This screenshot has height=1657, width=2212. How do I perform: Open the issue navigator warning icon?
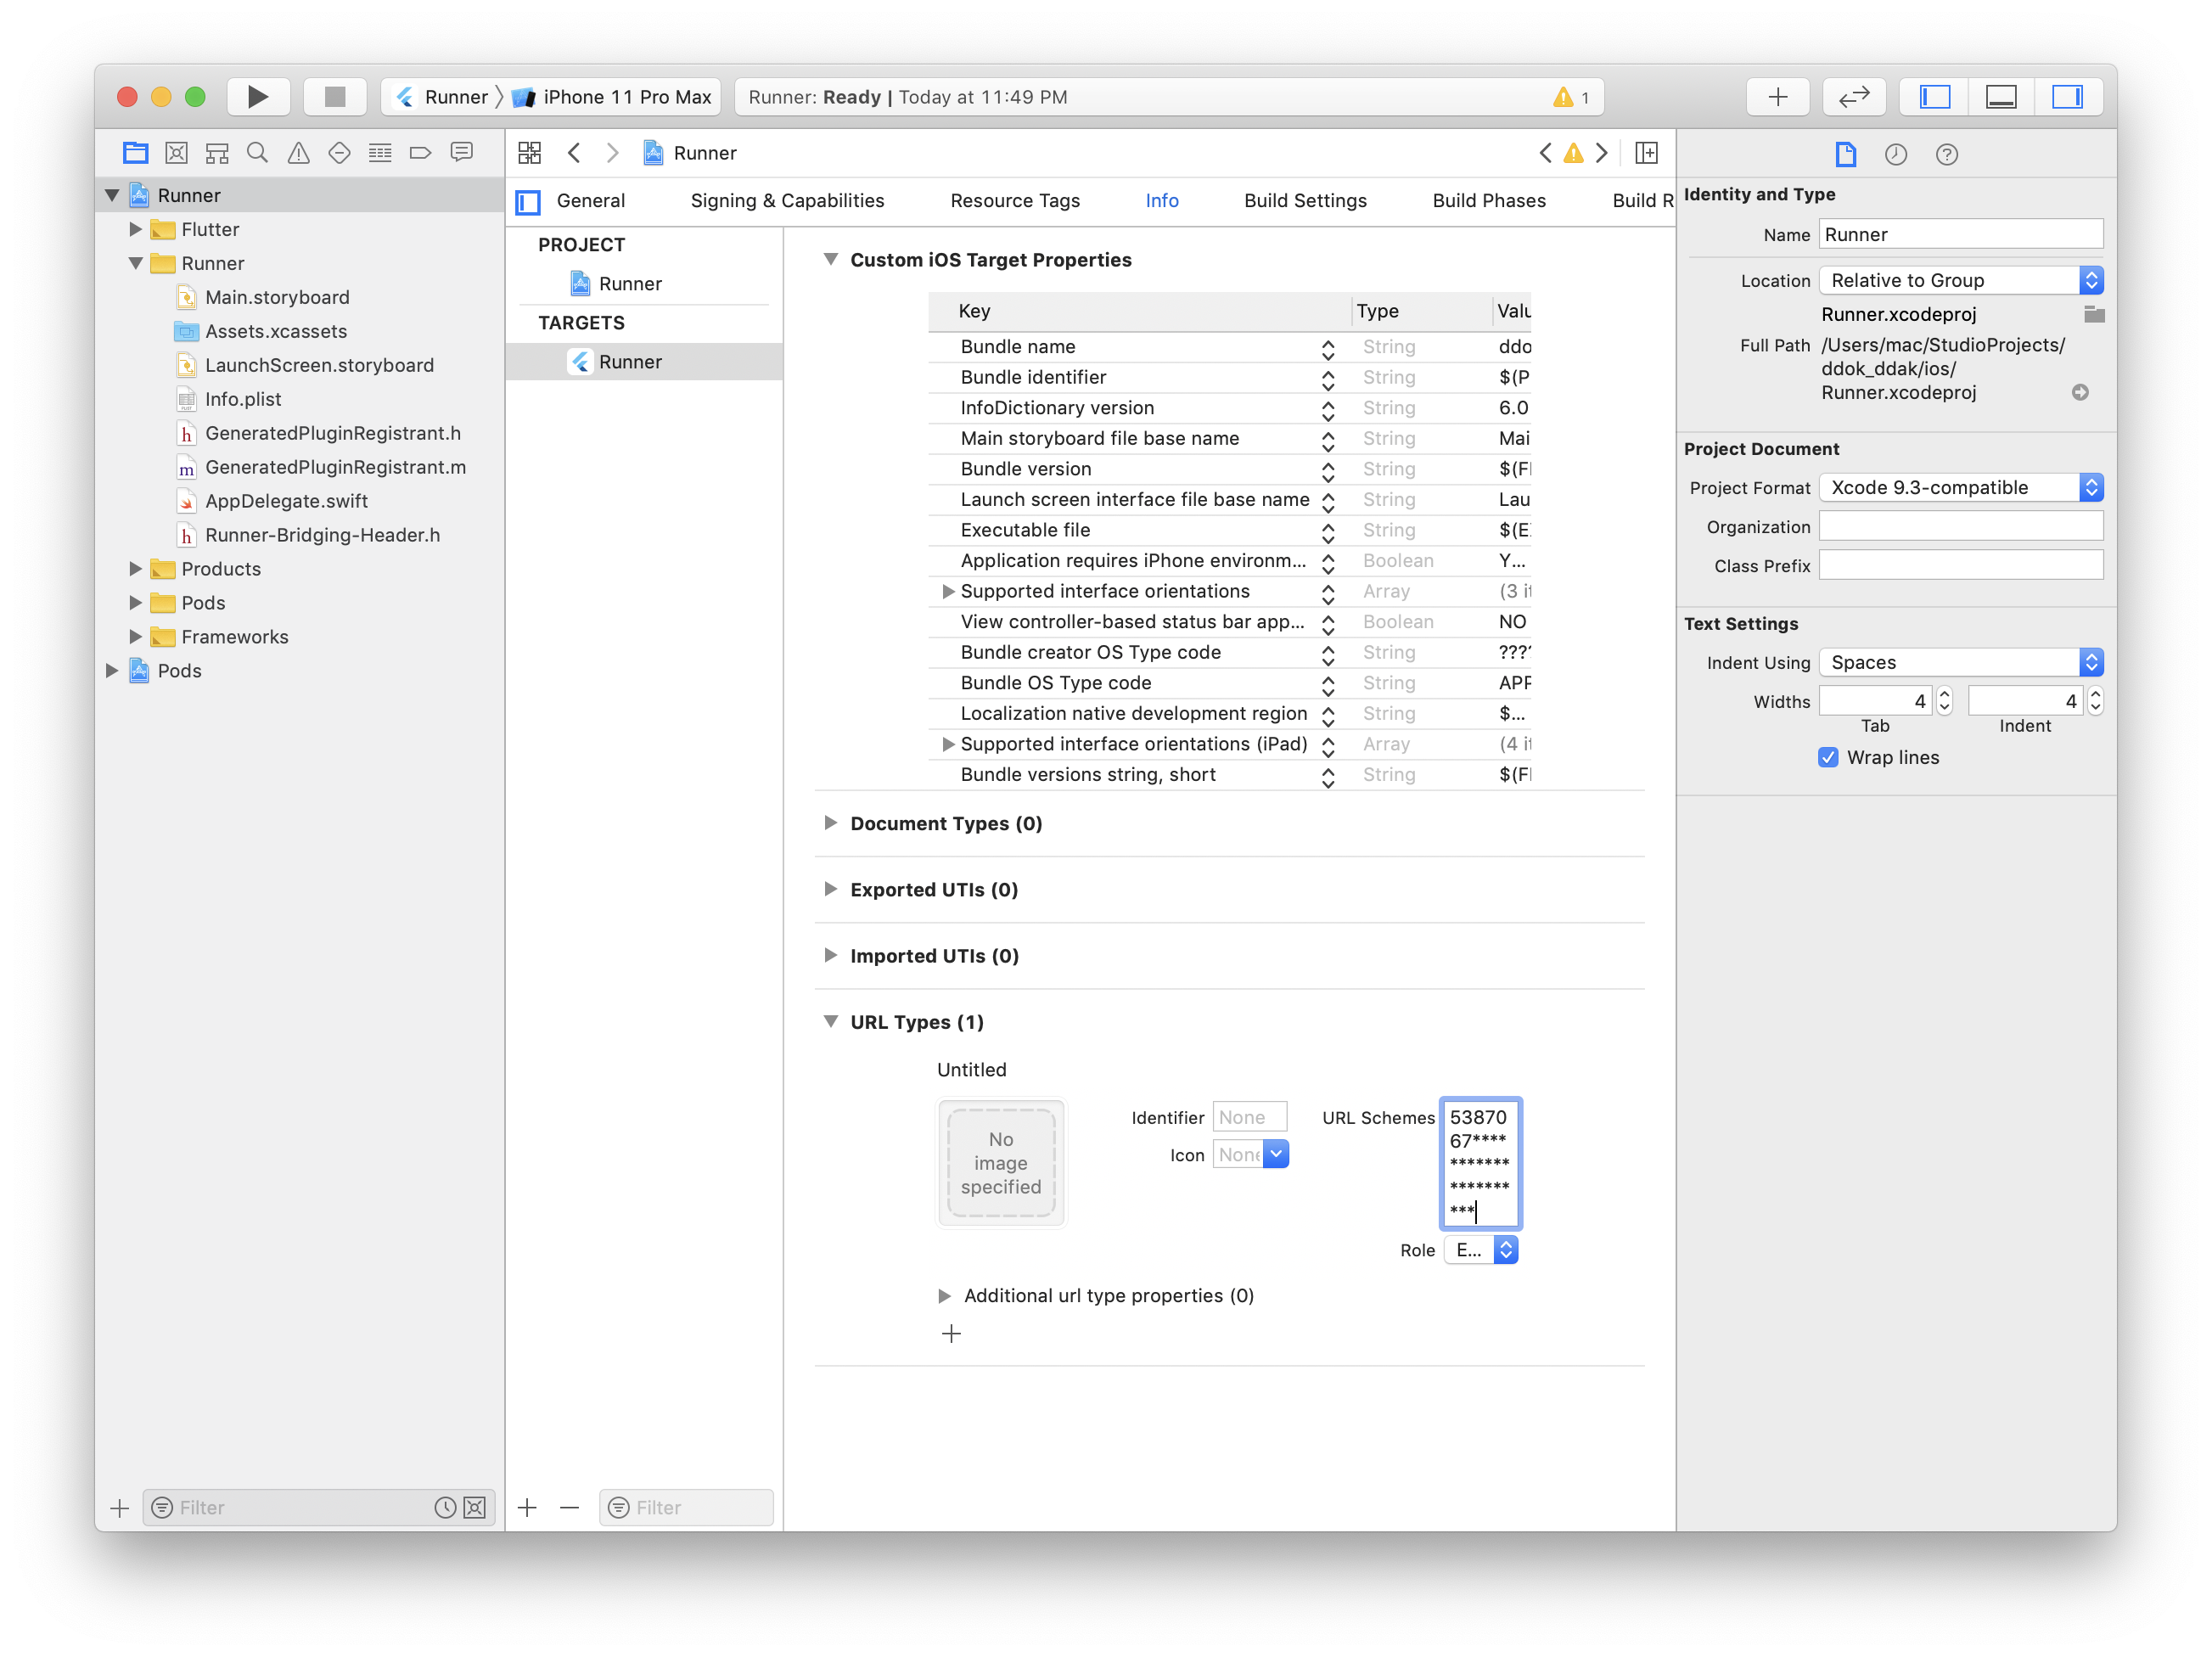(298, 153)
